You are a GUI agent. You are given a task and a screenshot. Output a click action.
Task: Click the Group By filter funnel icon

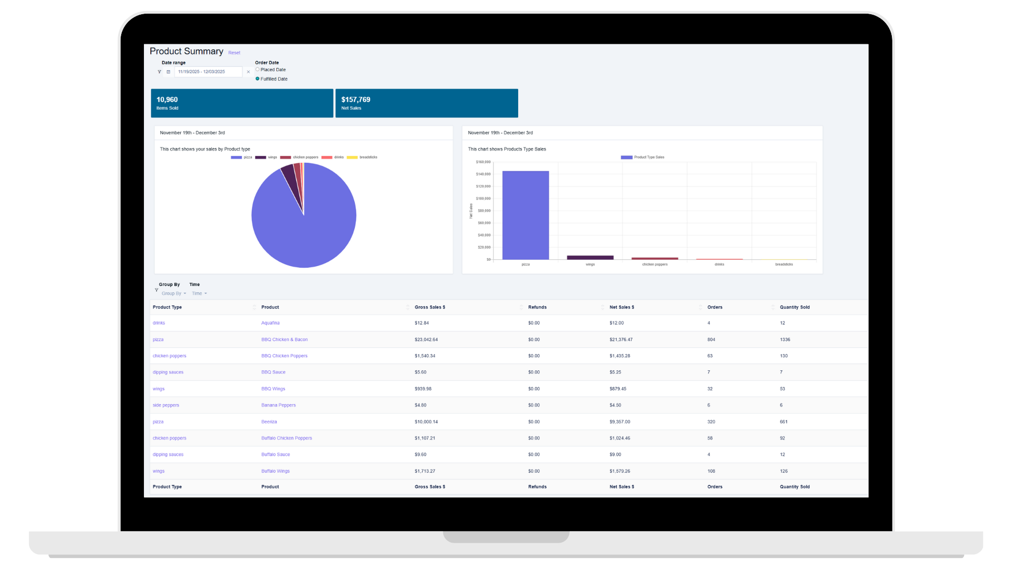(x=157, y=290)
